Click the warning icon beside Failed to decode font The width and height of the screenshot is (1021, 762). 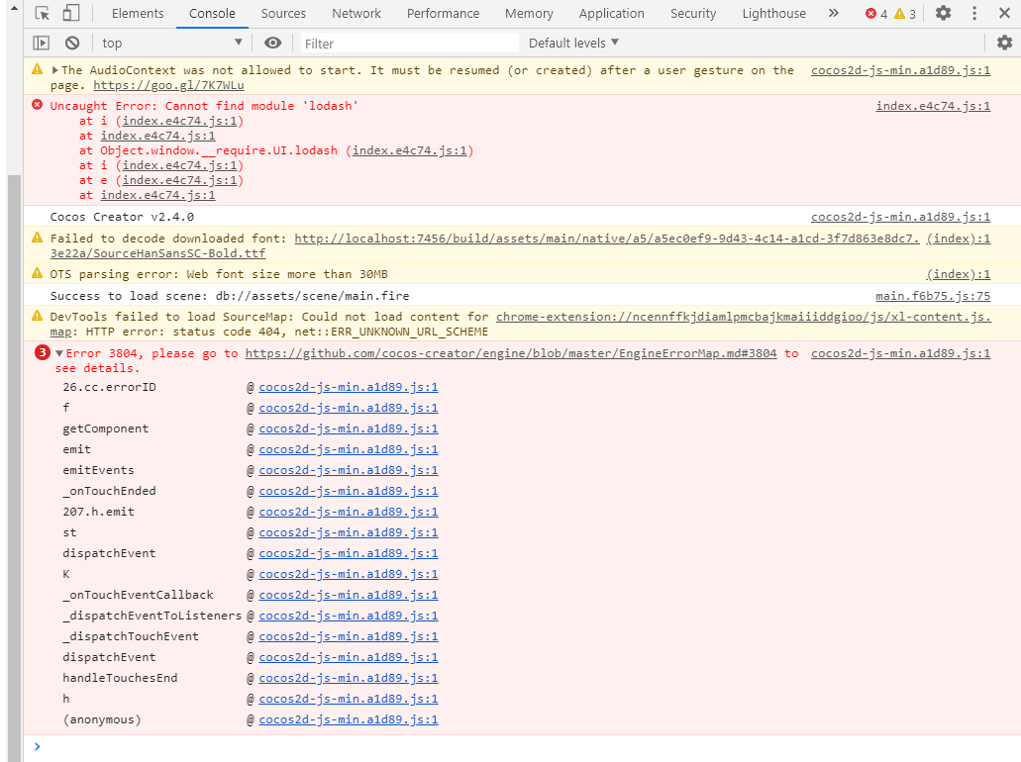pos(38,238)
